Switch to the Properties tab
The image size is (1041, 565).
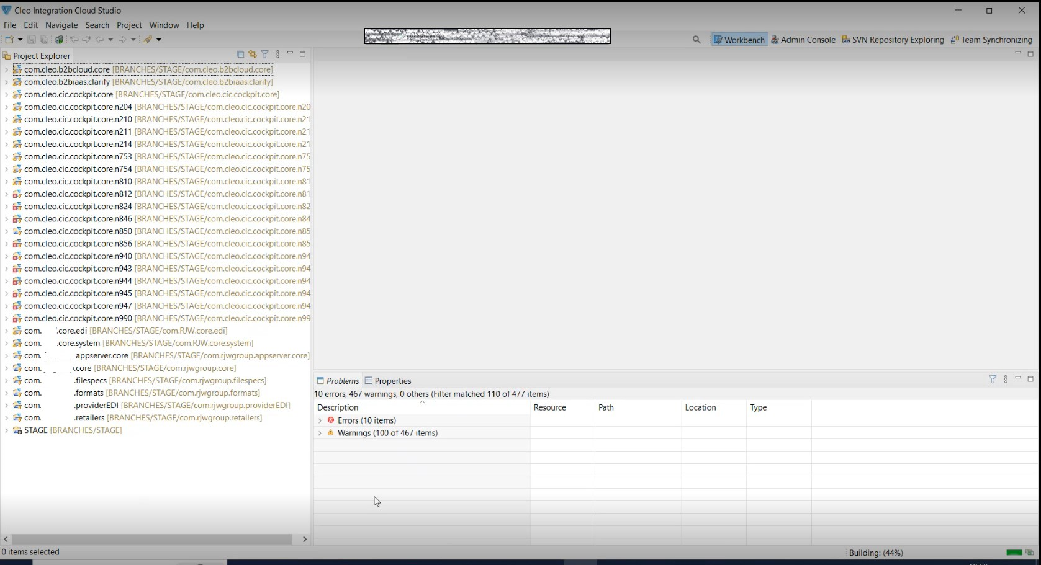[x=388, y=381]
